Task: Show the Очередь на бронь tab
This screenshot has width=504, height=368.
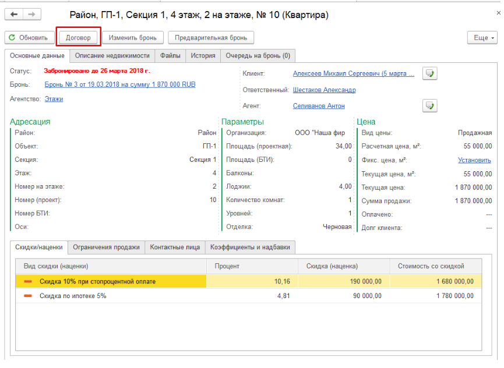Action: tap(258, 56)
